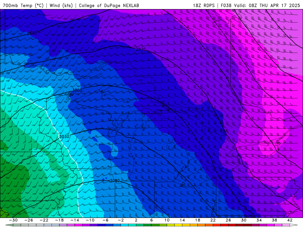303x227 pixels.
Task: Click the -26 value on the color scale
Action: click(28, 220)
